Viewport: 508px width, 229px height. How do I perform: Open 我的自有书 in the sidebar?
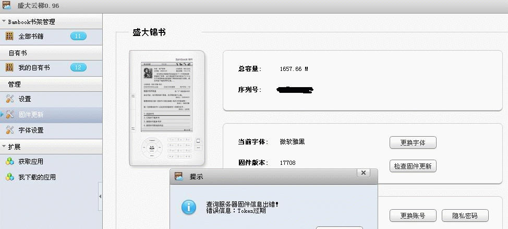point(51,68)
